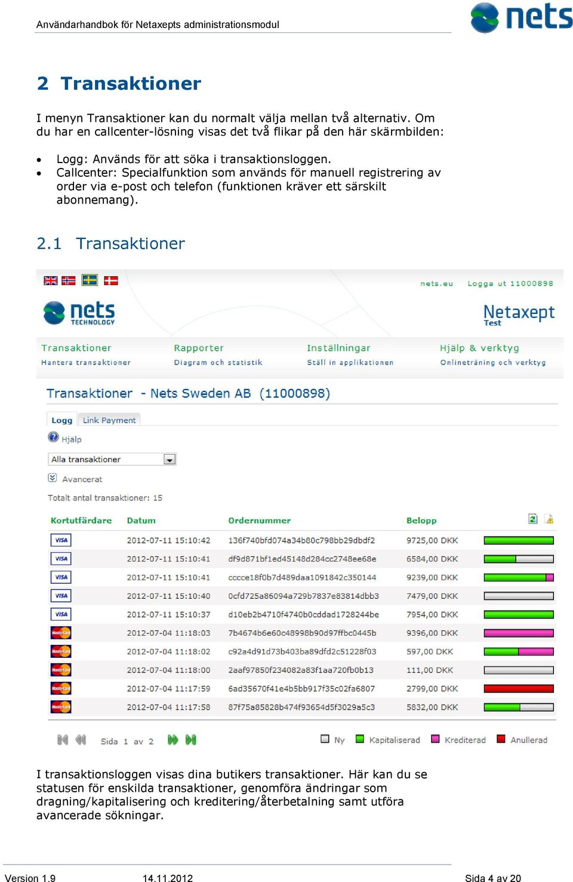Open the Inställningar main menu
The height and width of the screenshot is (882, 573).
tap(338, 348)
